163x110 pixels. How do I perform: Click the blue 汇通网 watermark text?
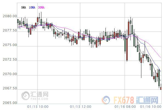click(147, 100)
